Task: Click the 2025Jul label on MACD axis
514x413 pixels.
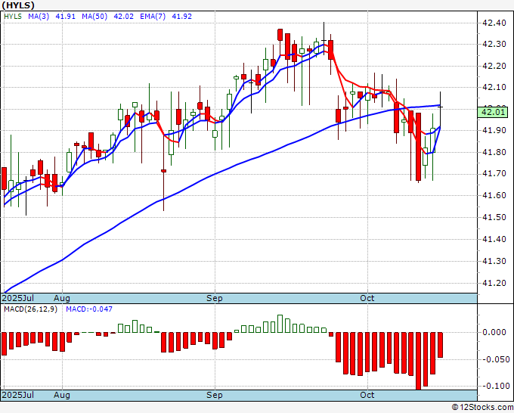Action: point(17,395)
